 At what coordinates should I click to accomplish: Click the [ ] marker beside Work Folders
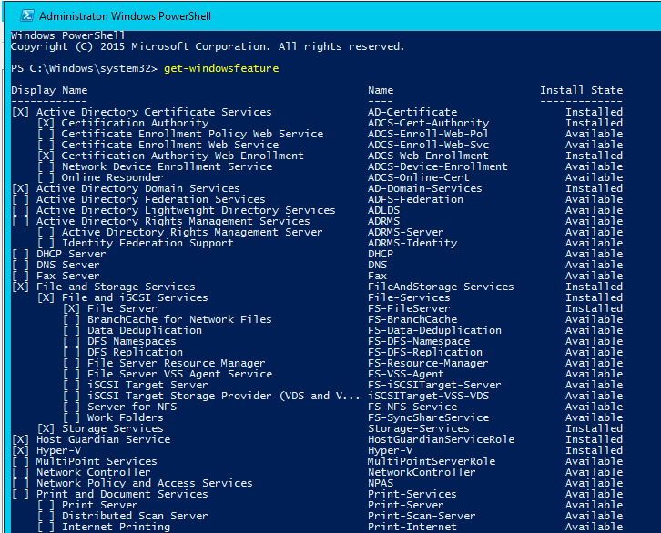(71, 417)
